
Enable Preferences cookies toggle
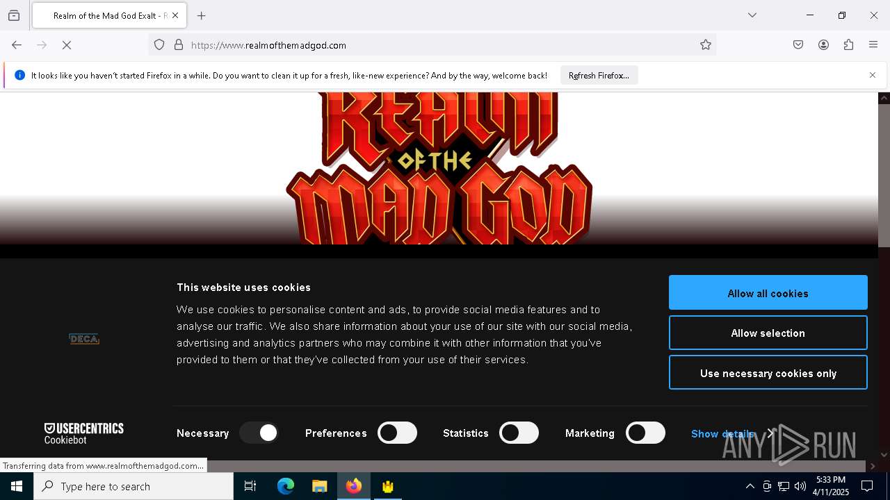coord(397,433)
